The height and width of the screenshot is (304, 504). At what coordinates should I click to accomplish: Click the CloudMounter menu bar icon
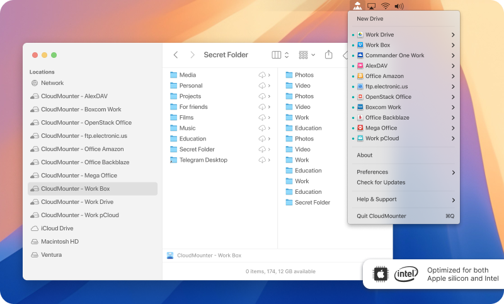pyautogui.click(x=357, y=6)
